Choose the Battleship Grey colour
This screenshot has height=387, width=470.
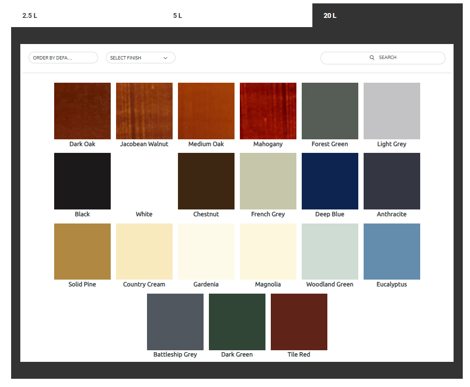tap(175, 321)
